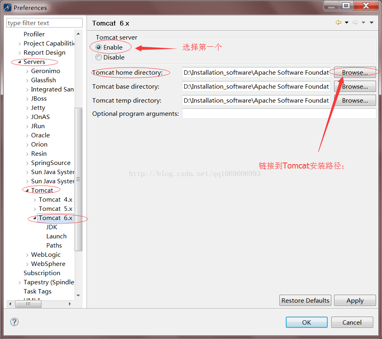This screenshot has width=382, height=339.
Task: Expand the Jetty server node
Action: coord(27,108)
